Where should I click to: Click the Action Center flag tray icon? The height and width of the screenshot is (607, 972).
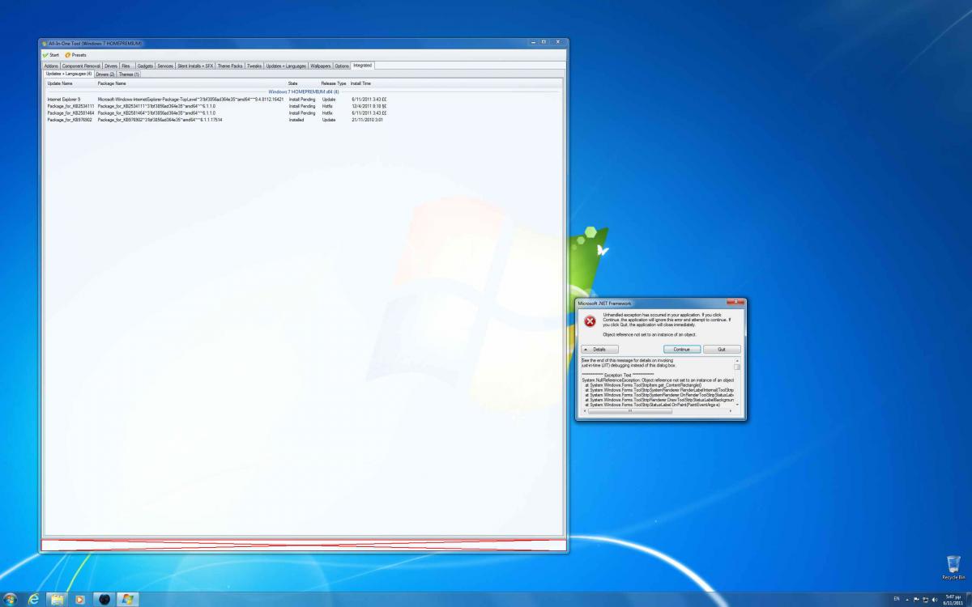[x=916, y=599]
